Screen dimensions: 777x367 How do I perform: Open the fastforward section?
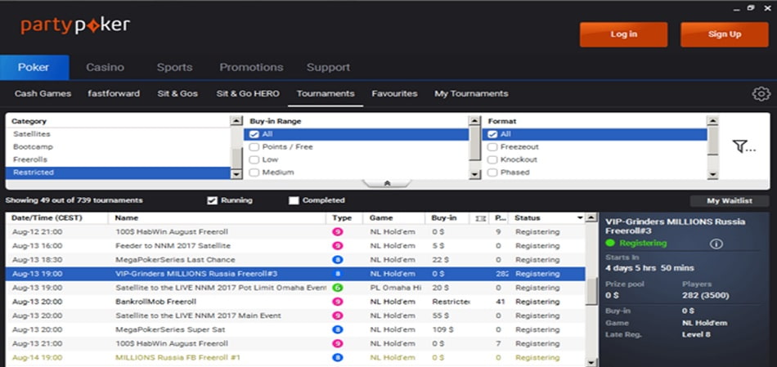pos(114,94)
